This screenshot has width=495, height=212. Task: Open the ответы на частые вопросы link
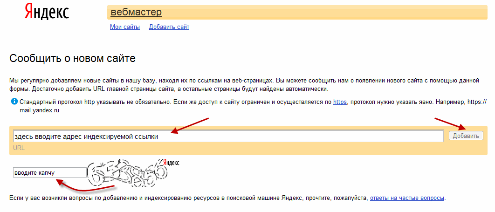click(407, 198)
